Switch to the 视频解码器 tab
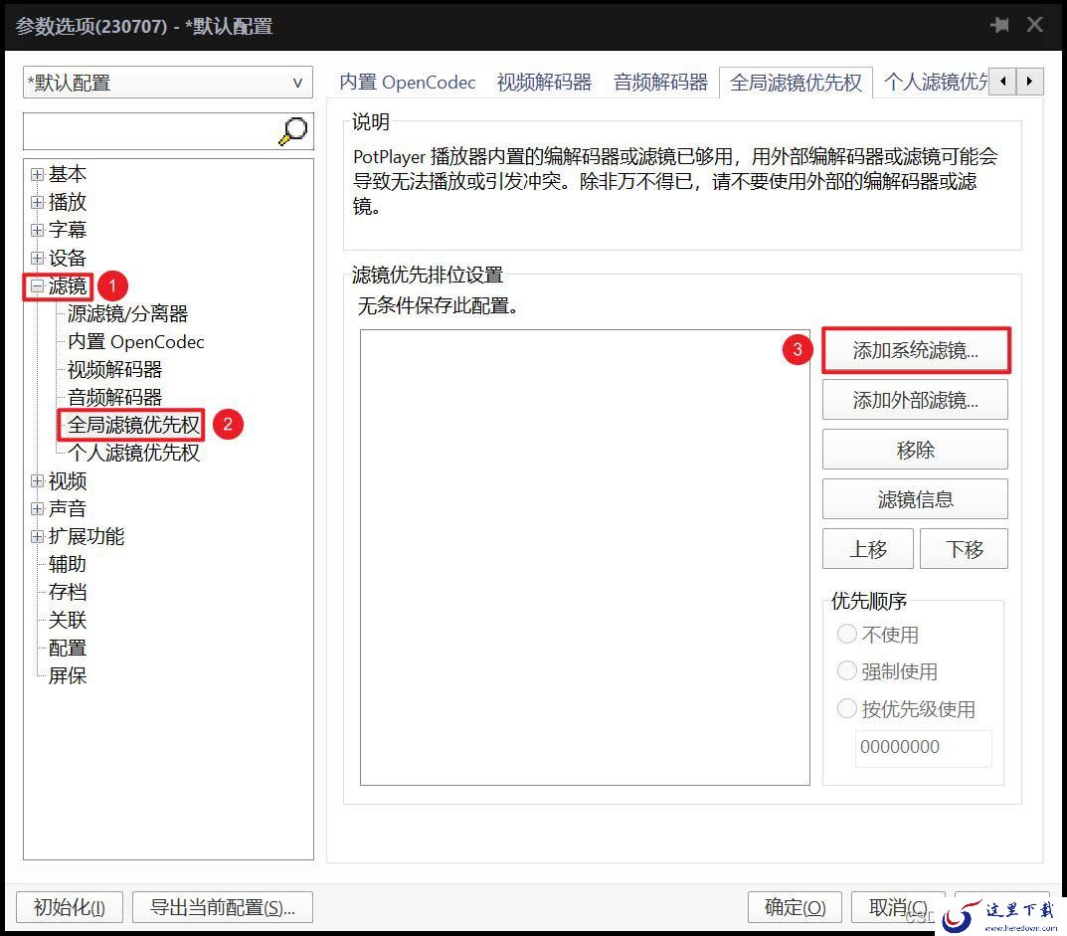The height and width of the screenshot is (936, 1067). click(x=544, y=83)
